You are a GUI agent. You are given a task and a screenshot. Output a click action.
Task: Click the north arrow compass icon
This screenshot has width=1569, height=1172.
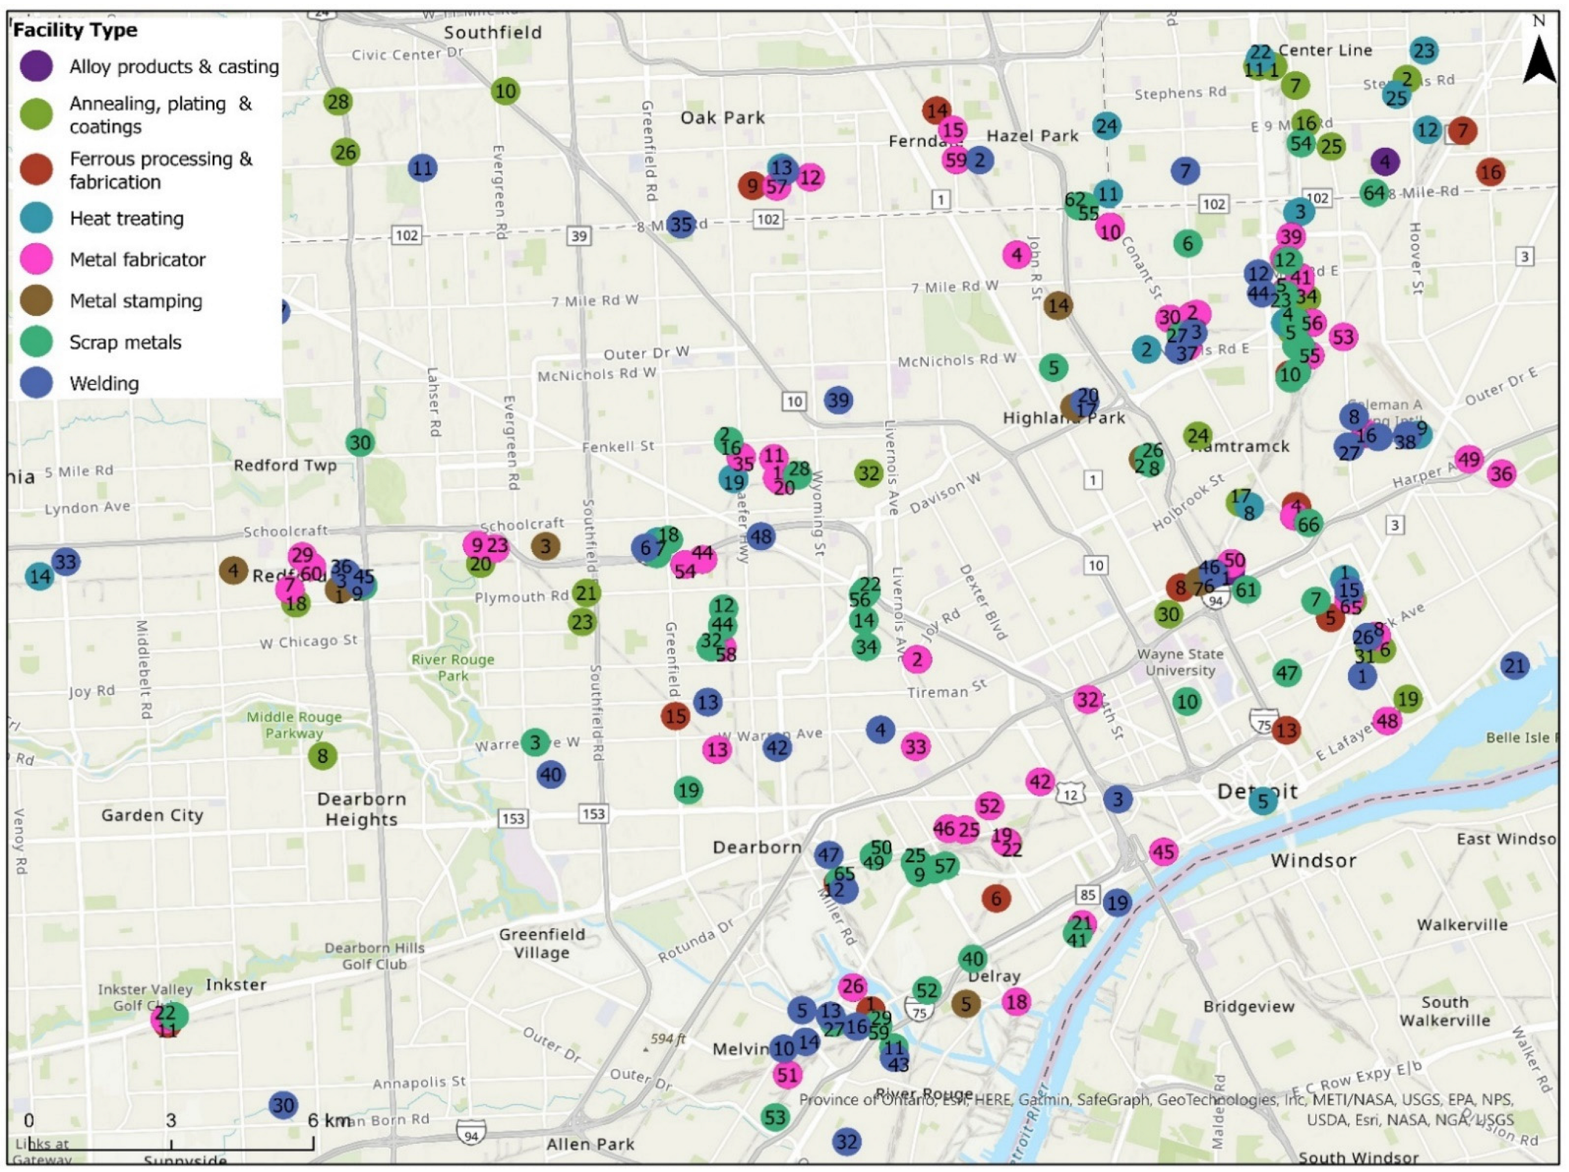[1538, 59]
